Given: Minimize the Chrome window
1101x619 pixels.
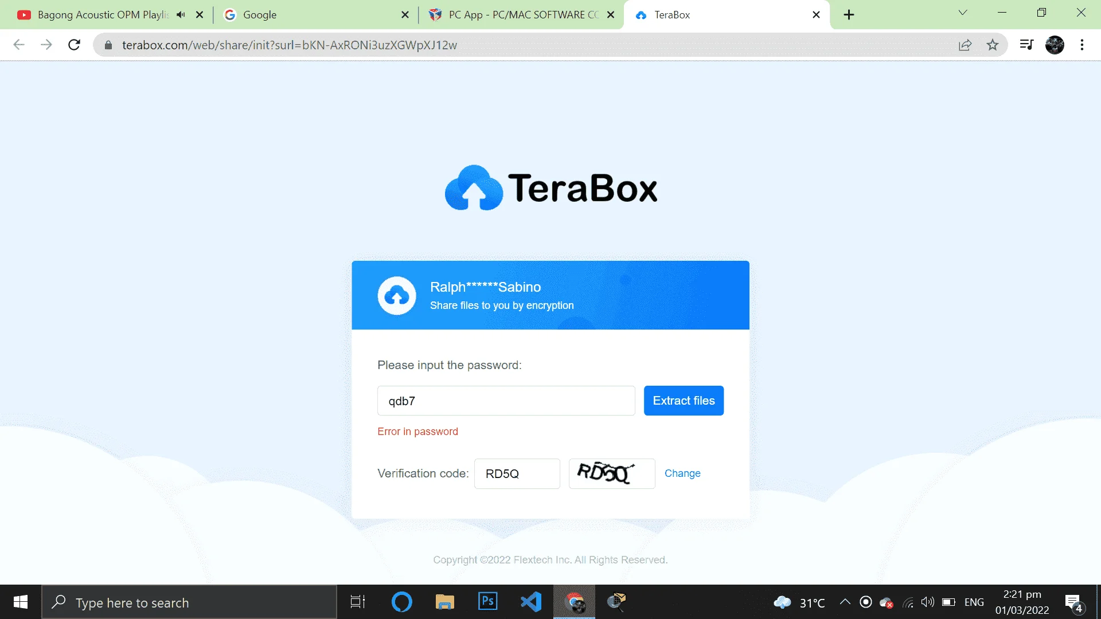Looking at the screenshot, I should click(1002, 13).
